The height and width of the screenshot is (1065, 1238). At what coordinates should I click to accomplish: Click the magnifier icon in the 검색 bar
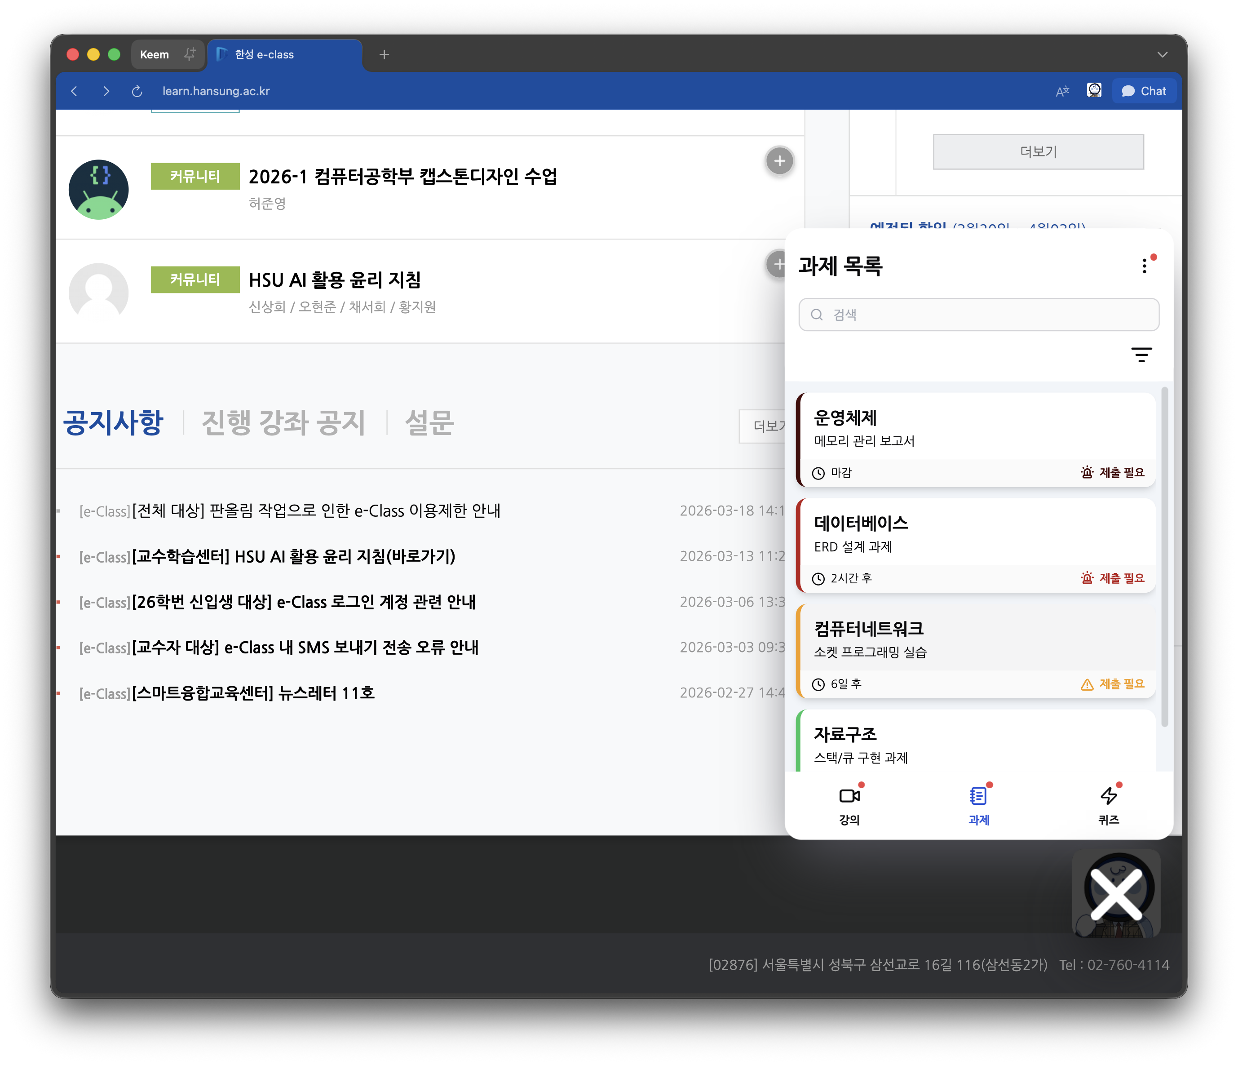pos(818,315)
